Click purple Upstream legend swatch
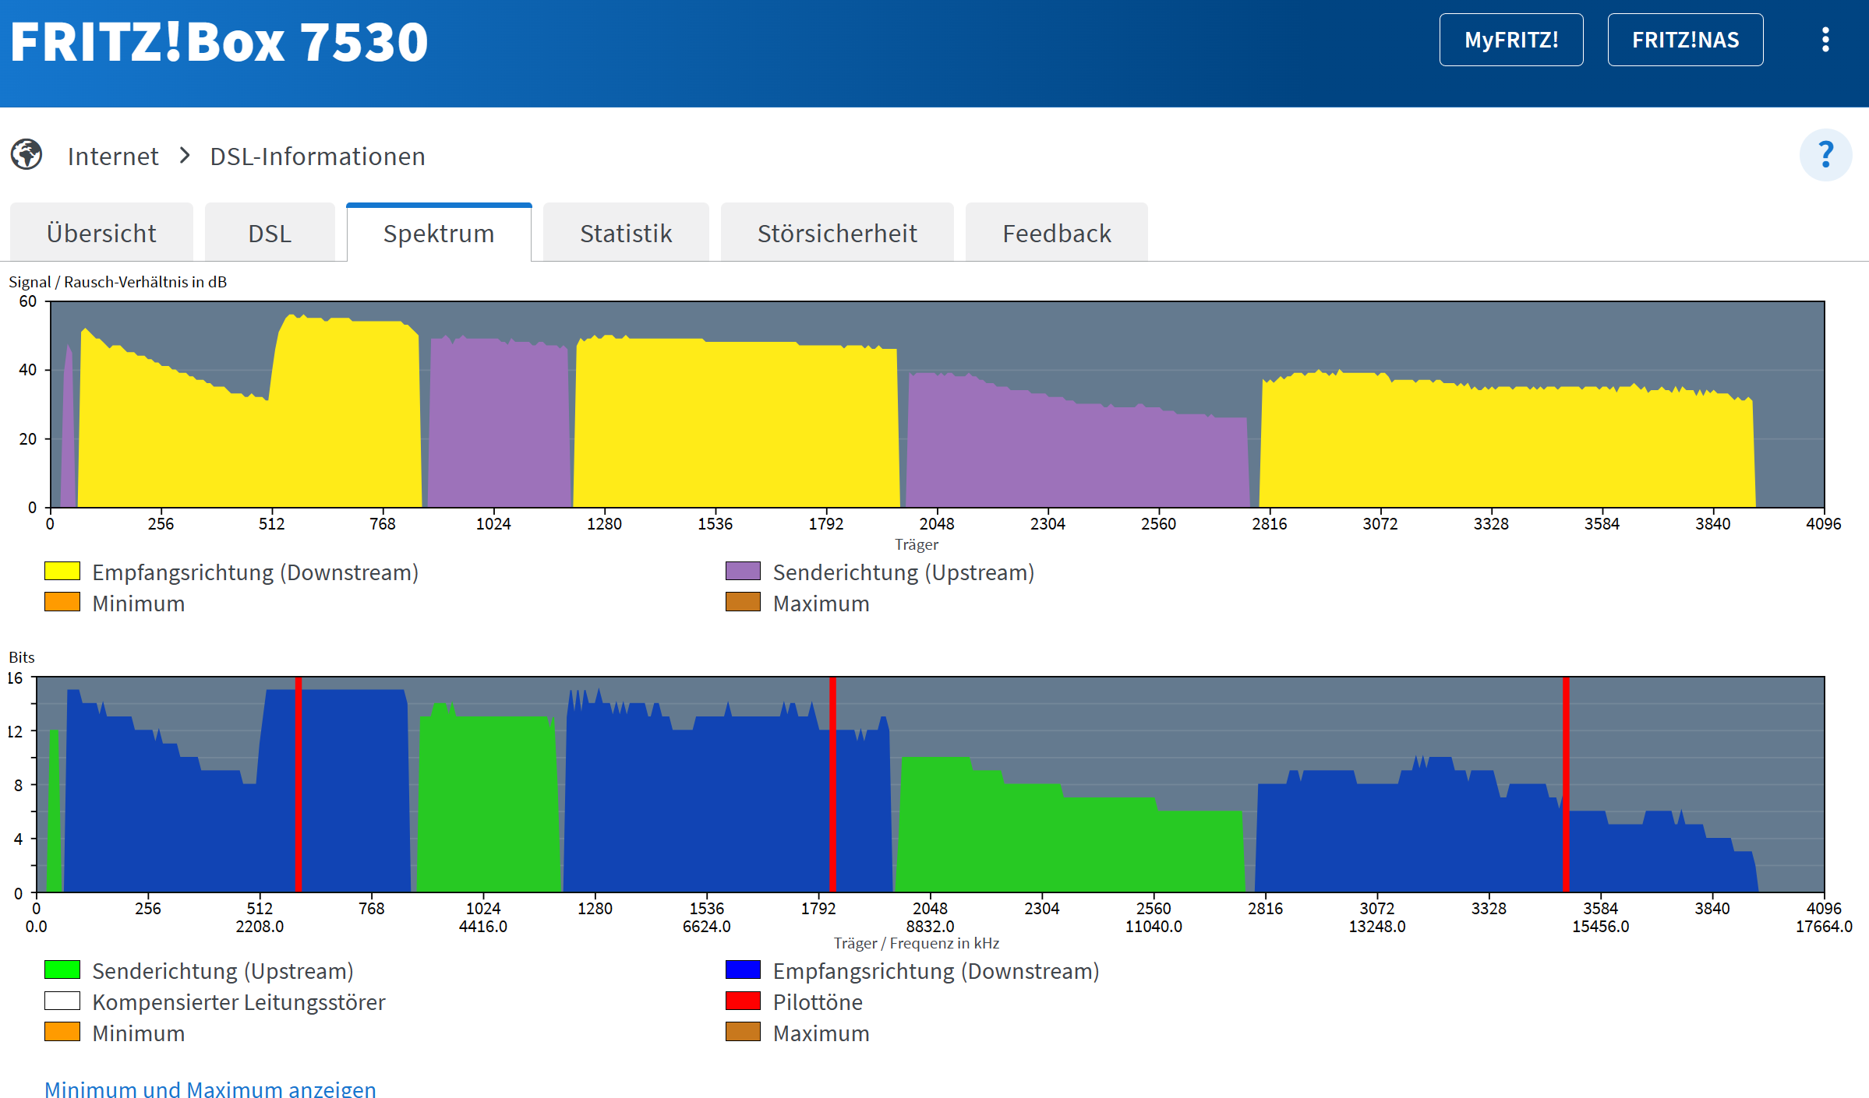Screen dimensions: 1869x1098 pyautogui.click(x=743, y=571)
